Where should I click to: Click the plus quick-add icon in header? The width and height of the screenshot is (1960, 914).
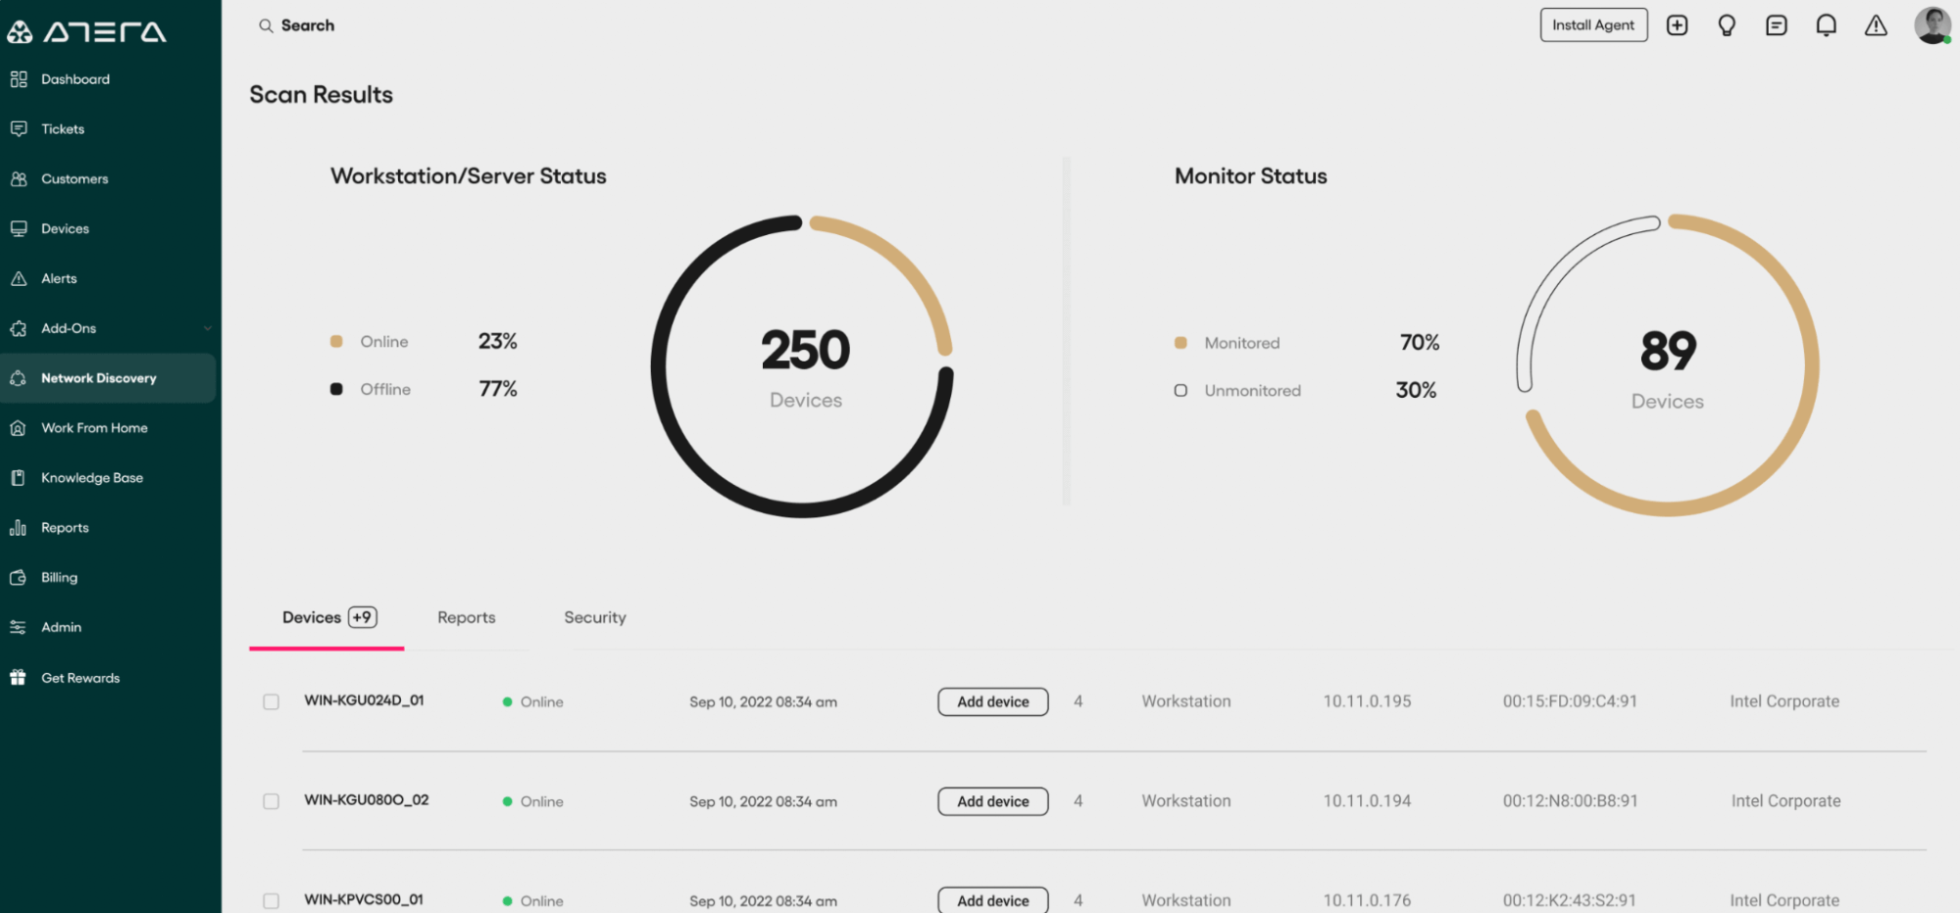click(x=1678, y=25)
